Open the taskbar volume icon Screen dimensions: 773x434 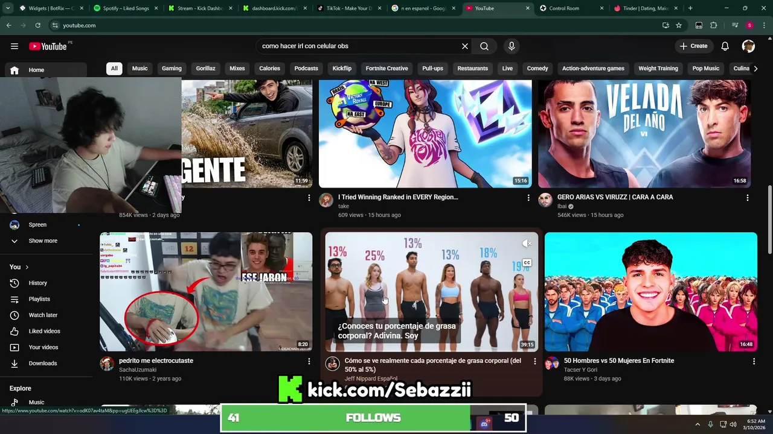click(x=733, y=424)
